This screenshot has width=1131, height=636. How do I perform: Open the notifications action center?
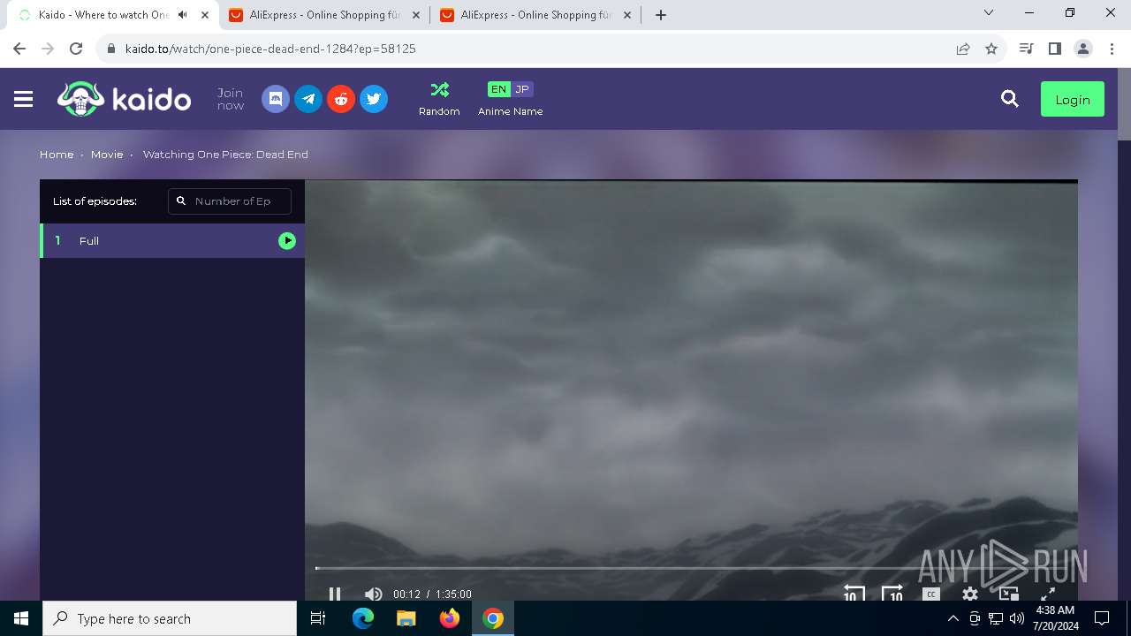[x=1102, y=618]
